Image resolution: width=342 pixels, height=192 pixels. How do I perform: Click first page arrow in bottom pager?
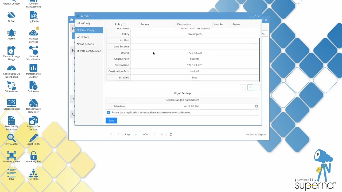pyautogui.click(x=111, y=134)
